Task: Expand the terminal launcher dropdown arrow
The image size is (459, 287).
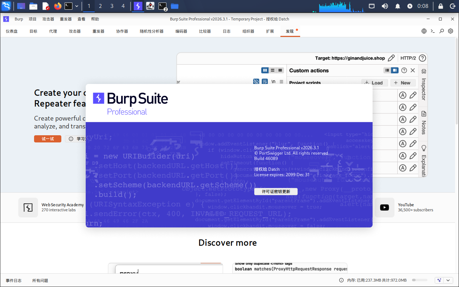Action: tap(77, 6)
